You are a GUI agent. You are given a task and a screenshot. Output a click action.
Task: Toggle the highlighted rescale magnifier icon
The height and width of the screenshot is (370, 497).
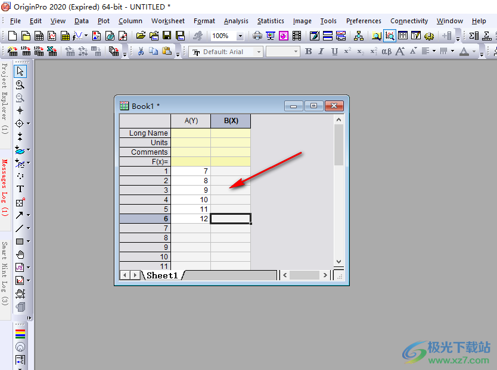(x=390, y=36)
